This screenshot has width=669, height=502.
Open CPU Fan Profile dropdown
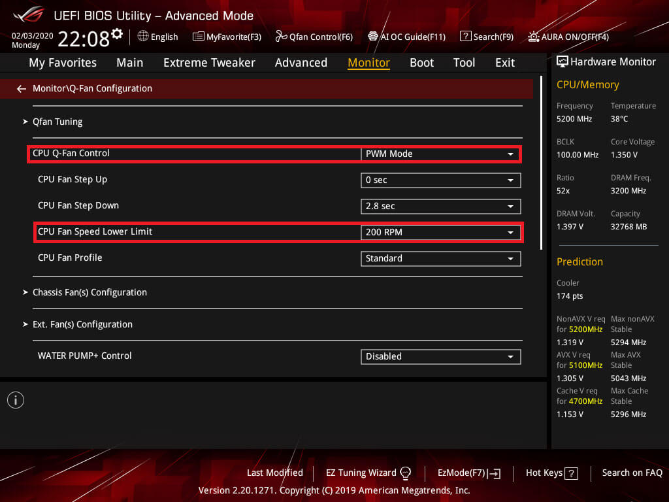click(x=440, y=258)
